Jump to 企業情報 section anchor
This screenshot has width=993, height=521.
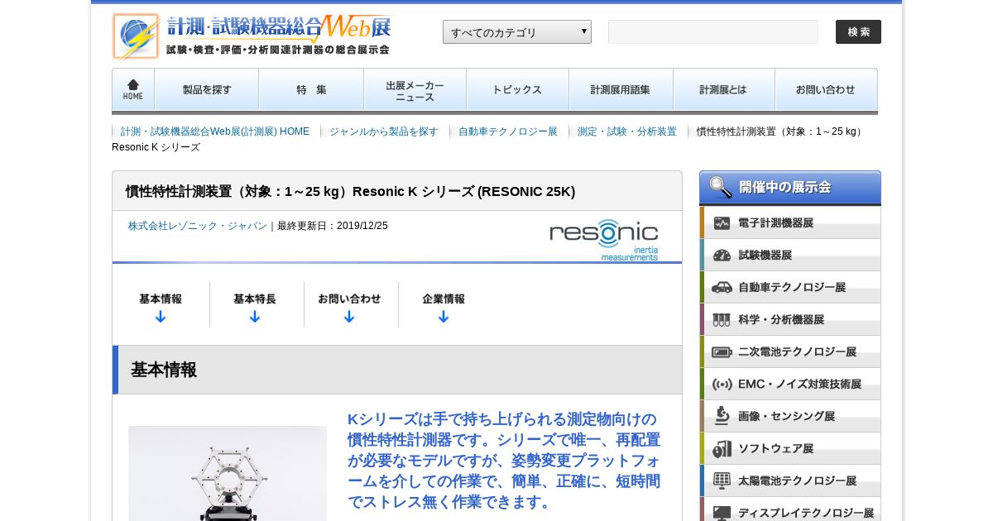[444, 304]
